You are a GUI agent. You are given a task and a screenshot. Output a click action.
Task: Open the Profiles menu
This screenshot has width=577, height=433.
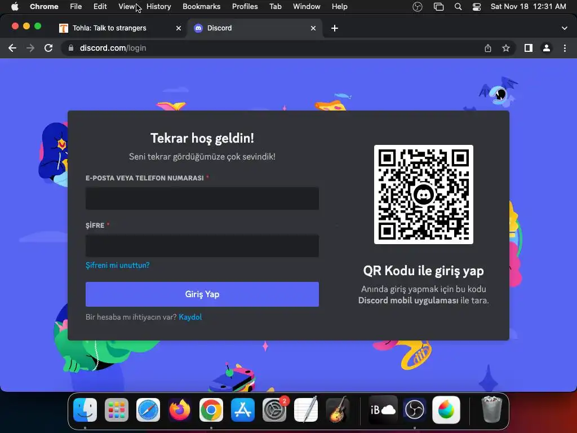coord(245,6)
